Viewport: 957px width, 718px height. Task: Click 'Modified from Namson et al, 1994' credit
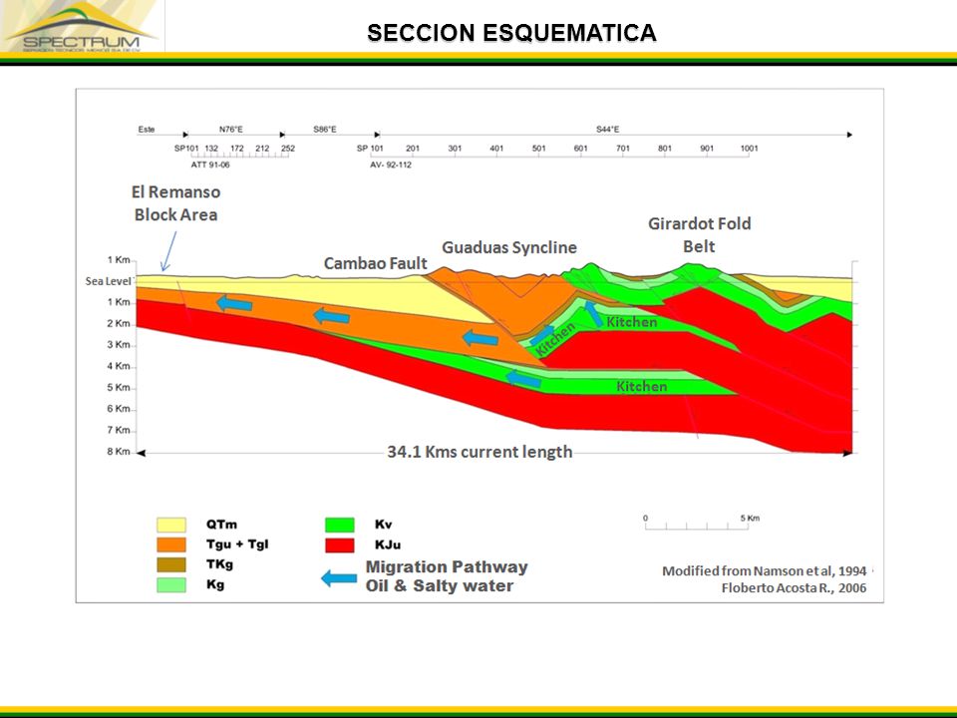point(765,570)
